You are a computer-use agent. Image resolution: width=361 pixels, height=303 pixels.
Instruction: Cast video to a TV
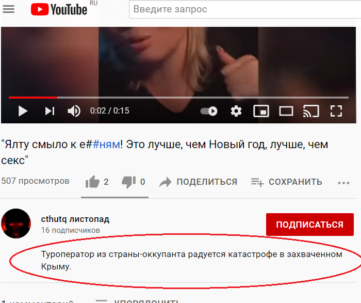(311, 111)
